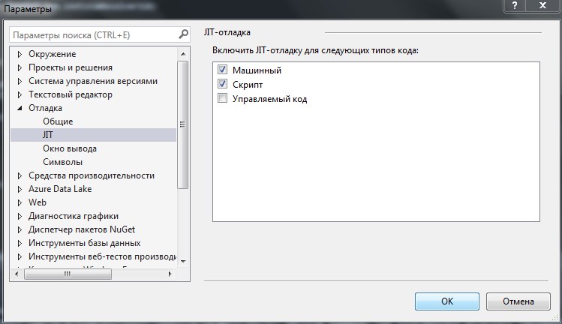Select Символы tree item
The height and width of the screenshot is (324, 562).
pyautogui.click(x=62, y=162)
